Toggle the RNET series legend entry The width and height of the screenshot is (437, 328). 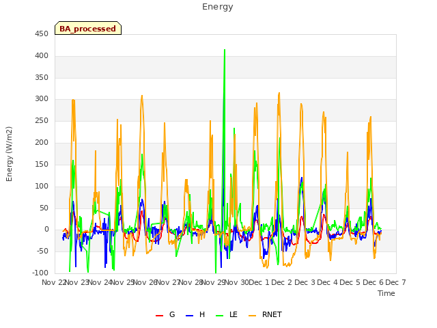[x=265, y=314]
